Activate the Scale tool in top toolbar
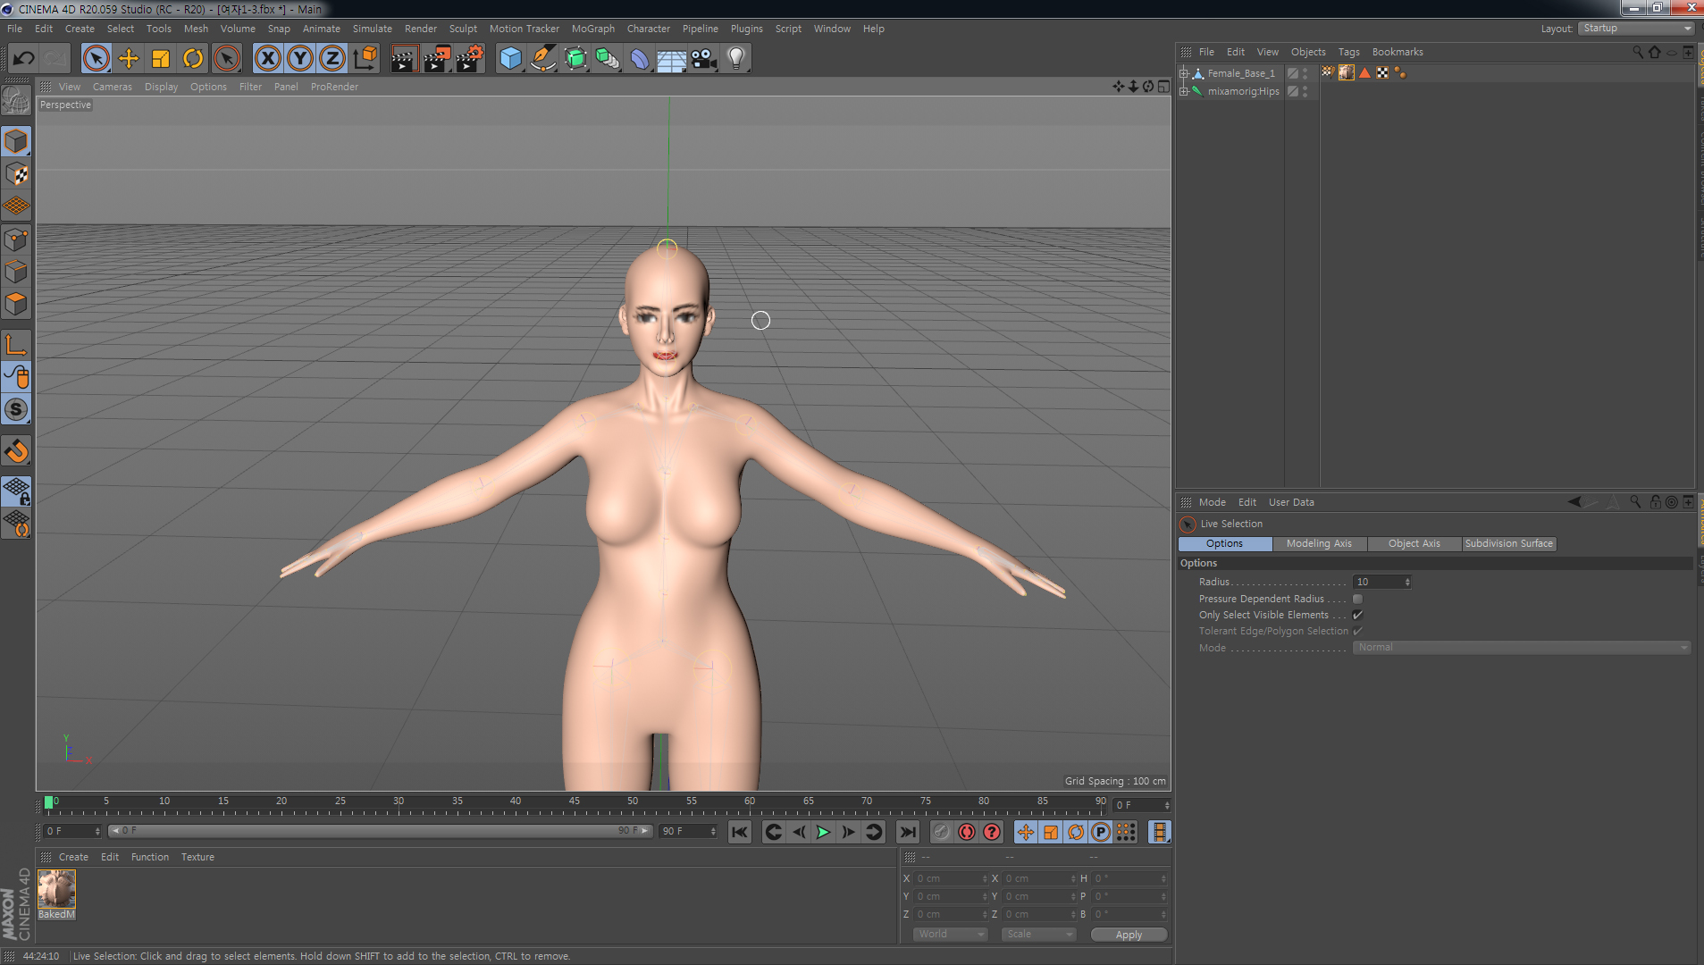The height and width of the screenshot is (965, 1704). 161,59
